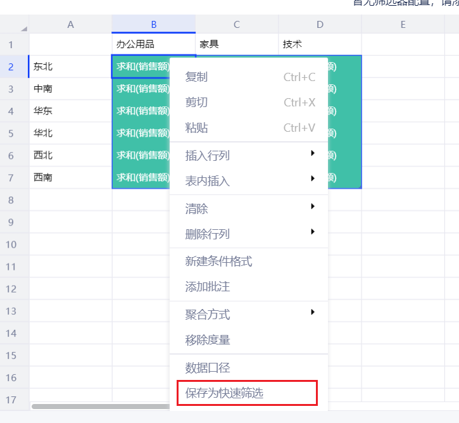
Task: Click the horizontal scrollbar at the bottom
Action: tap(101, 406)
